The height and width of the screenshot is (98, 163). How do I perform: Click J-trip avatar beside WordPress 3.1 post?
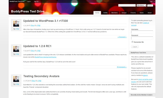pyautogui.click(x=16, y=24)
